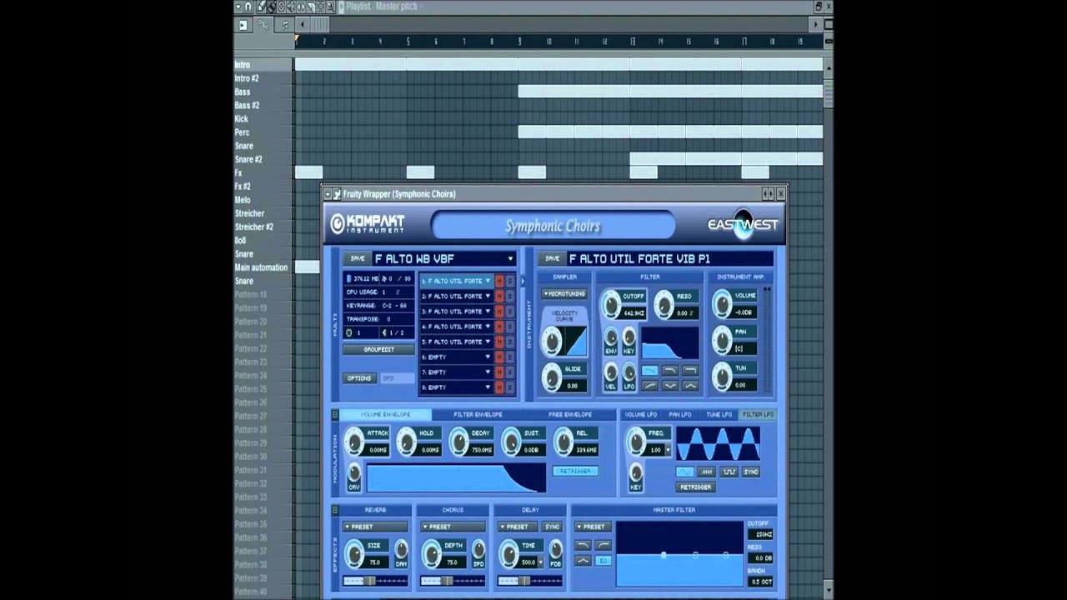
Task: Select the playlist Zoom tool
Action: (330, 7)
